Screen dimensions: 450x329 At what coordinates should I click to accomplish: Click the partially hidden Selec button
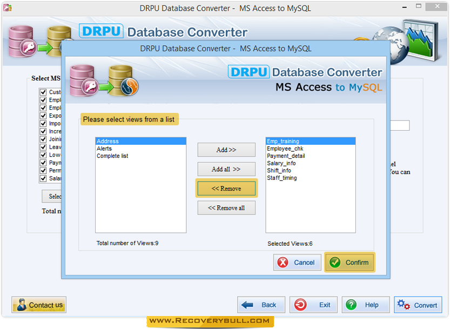pyautogui.click(x=52, y=196)
